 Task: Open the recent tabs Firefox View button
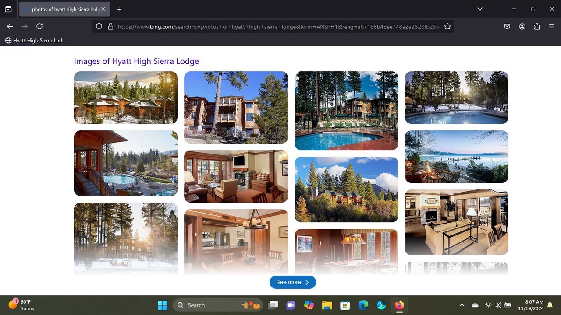(x=8, y=9)
